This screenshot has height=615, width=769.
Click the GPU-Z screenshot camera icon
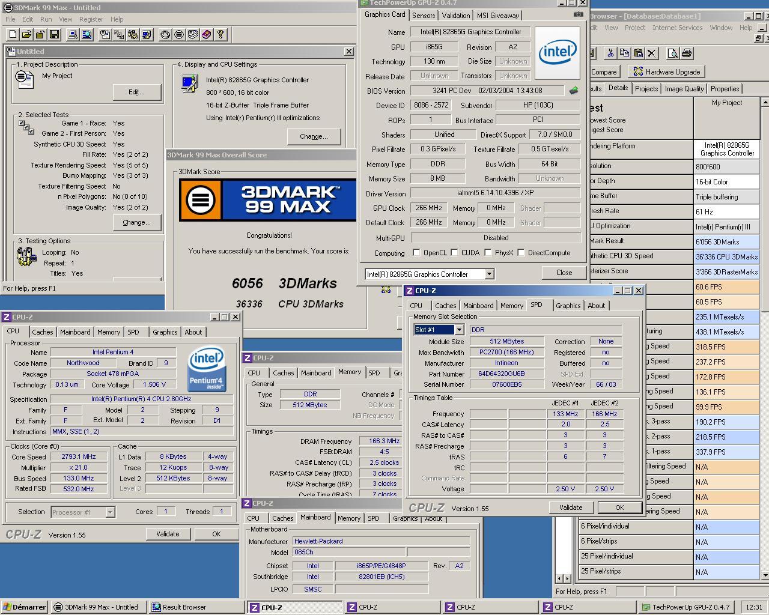(x=578, y=14)
